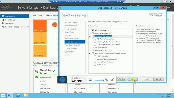The height and width of the screenshot is (98, 174).
Task: Click the audio level bars icon
Action: (x=90, y=80)
